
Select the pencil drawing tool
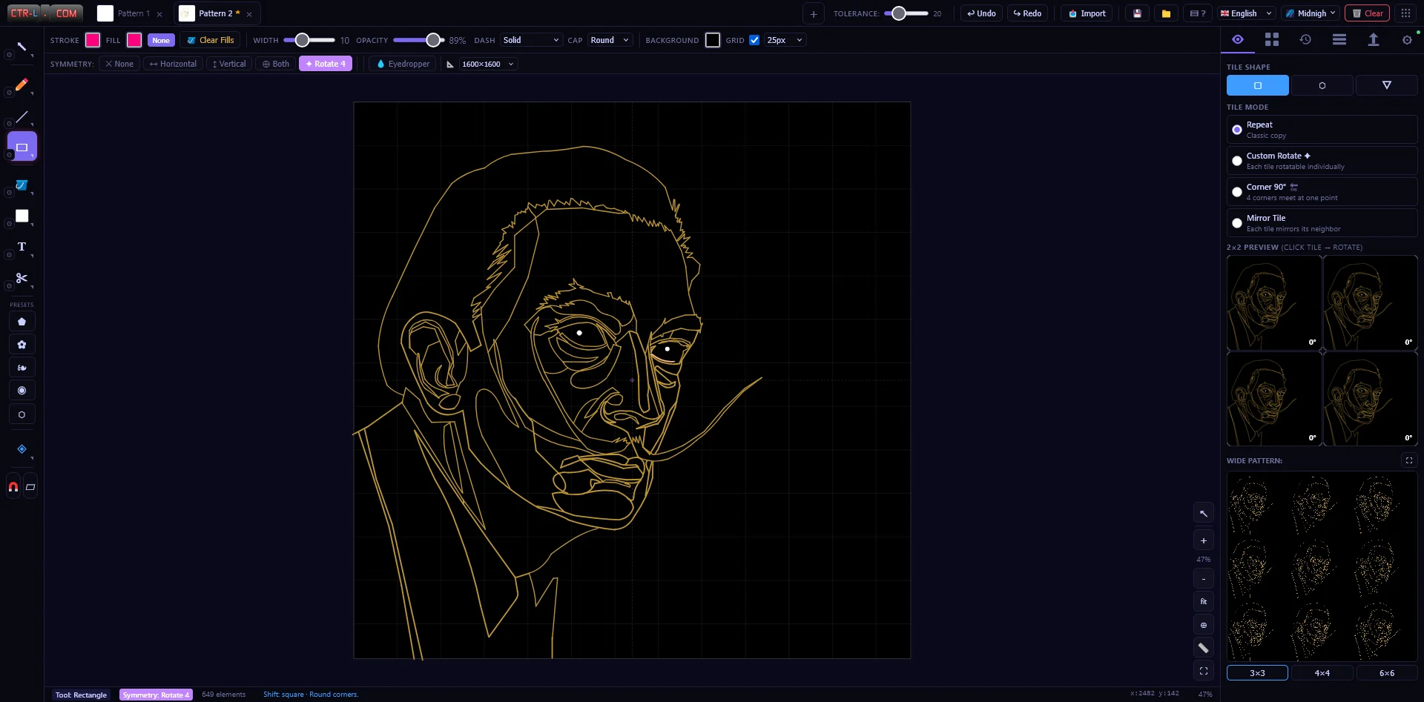22,85
